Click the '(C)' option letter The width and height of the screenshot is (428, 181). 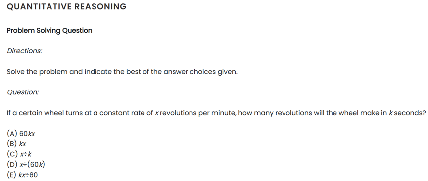click(12, 154)
